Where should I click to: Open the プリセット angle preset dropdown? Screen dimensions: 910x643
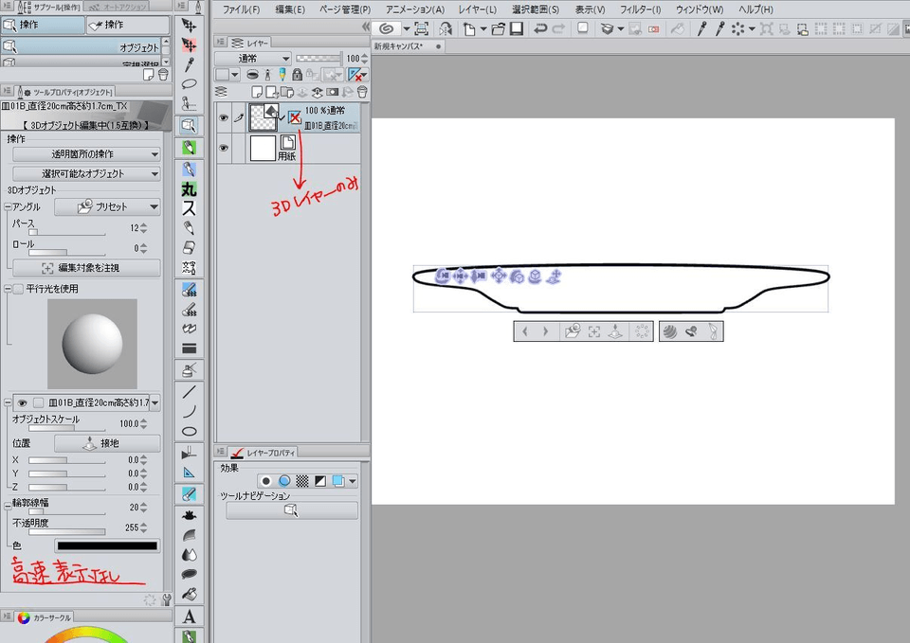click(107, 206)
